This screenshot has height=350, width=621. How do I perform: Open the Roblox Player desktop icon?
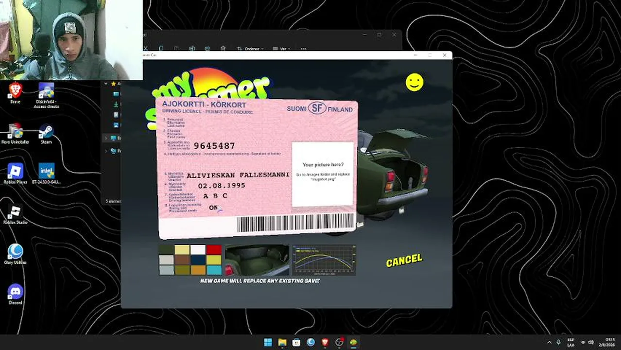tap(15, 174)
